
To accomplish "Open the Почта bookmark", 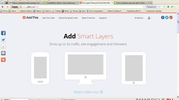I will click(4, 11).
